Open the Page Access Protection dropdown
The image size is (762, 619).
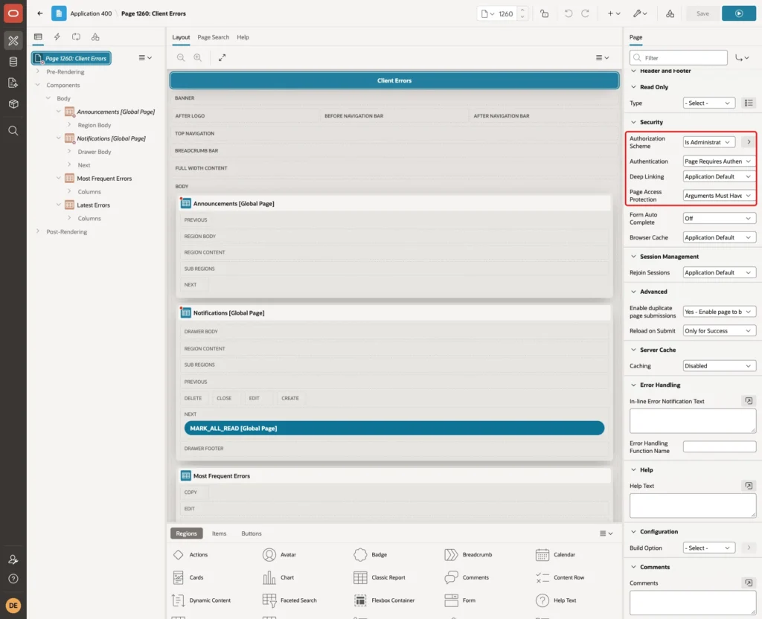(x=720, y=196)
